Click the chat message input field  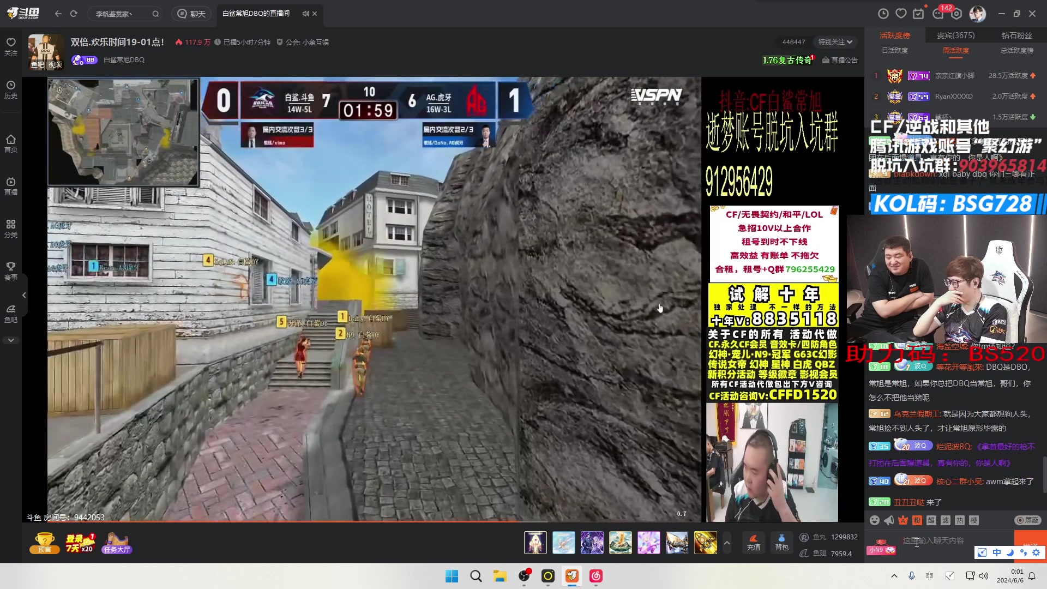pyautogui.click(x=955, y=540)
